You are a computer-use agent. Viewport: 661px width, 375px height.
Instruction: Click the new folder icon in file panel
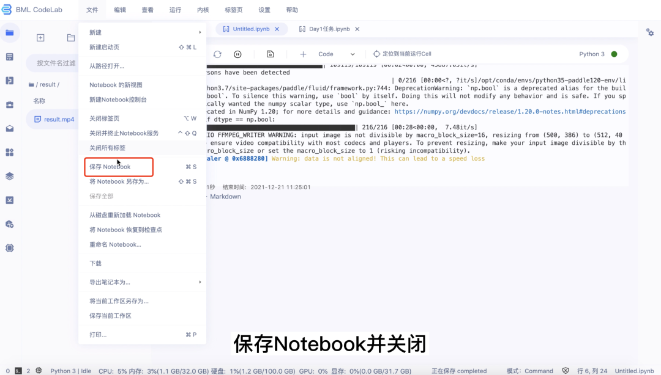[x=71, y=38]
